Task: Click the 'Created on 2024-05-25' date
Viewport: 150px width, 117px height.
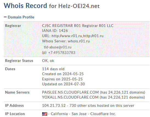Action: [63, 74]
